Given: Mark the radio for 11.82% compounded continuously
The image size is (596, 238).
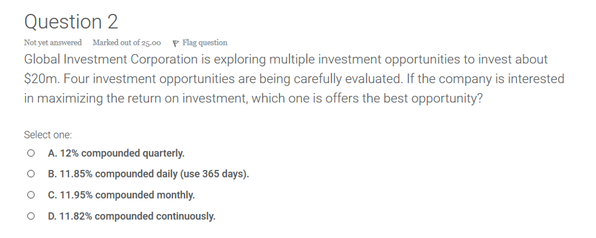Looking at the screenshot, I should (x=31, y=216).
